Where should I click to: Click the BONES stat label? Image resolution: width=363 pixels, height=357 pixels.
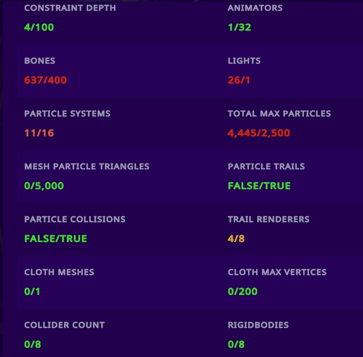40,61
